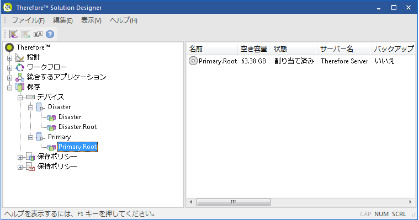419x220 pixels.
Task: Open the 表示(V) menu
Action: point(91,20)
